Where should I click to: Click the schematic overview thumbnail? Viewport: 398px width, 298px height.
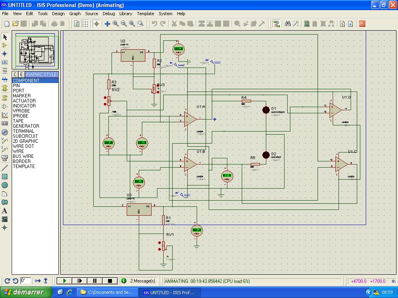pos(35,50)
